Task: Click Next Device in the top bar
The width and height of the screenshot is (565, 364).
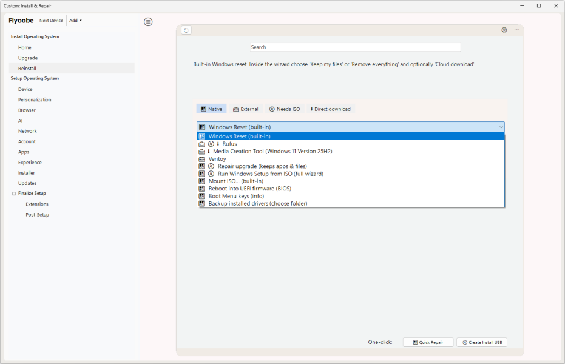Action: (52, 21)
